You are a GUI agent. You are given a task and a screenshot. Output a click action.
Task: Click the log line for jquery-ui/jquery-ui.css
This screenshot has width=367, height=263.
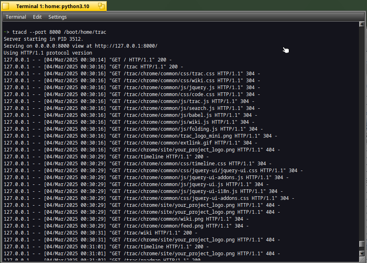(x=153, y=170)
